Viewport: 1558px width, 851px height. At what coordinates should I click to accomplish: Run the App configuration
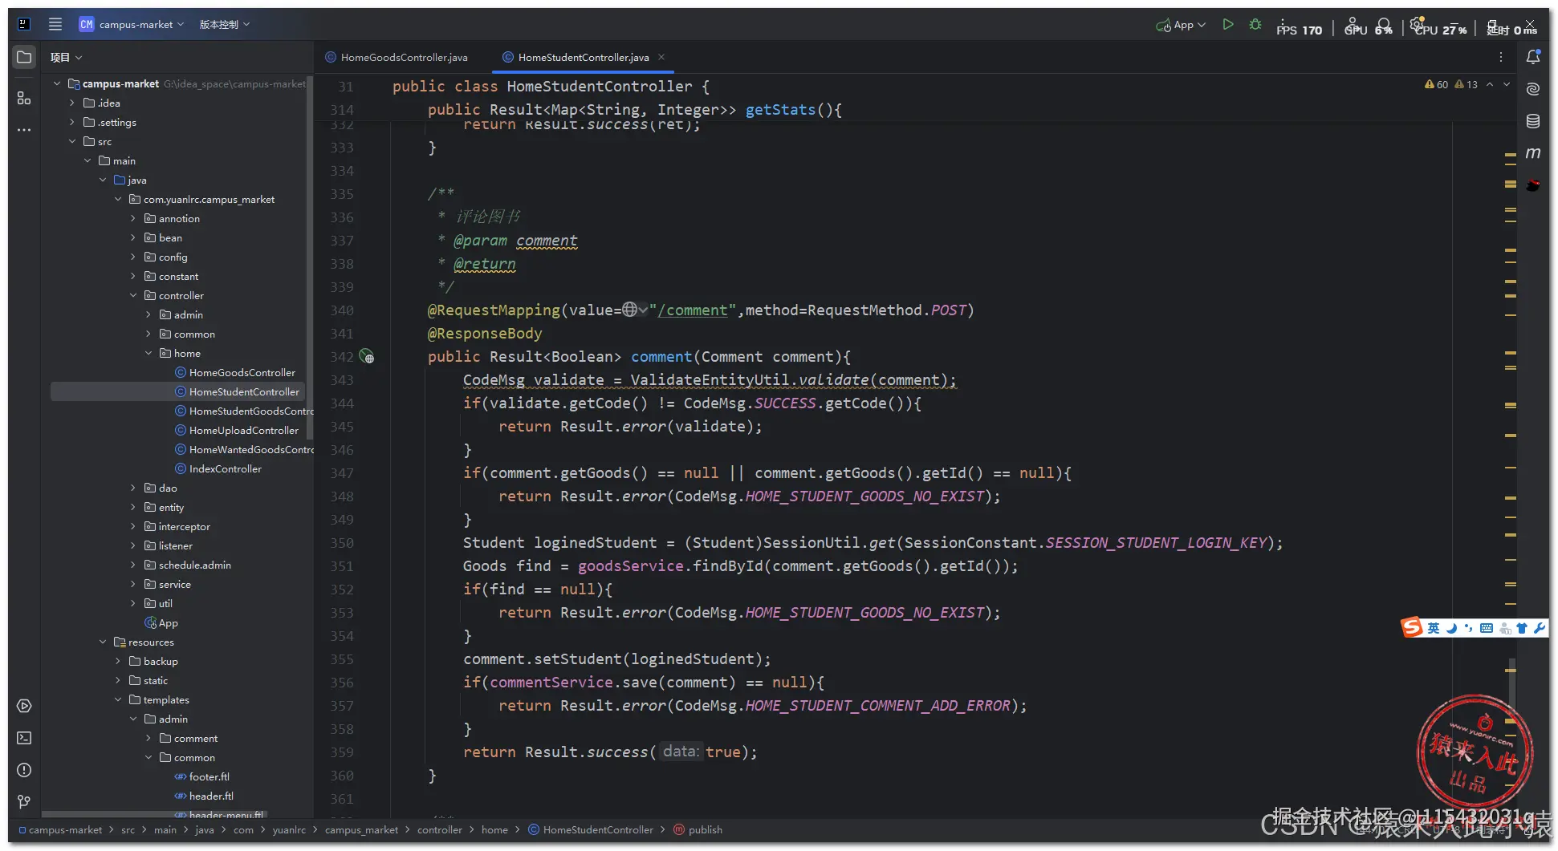tap(1227, 25)
